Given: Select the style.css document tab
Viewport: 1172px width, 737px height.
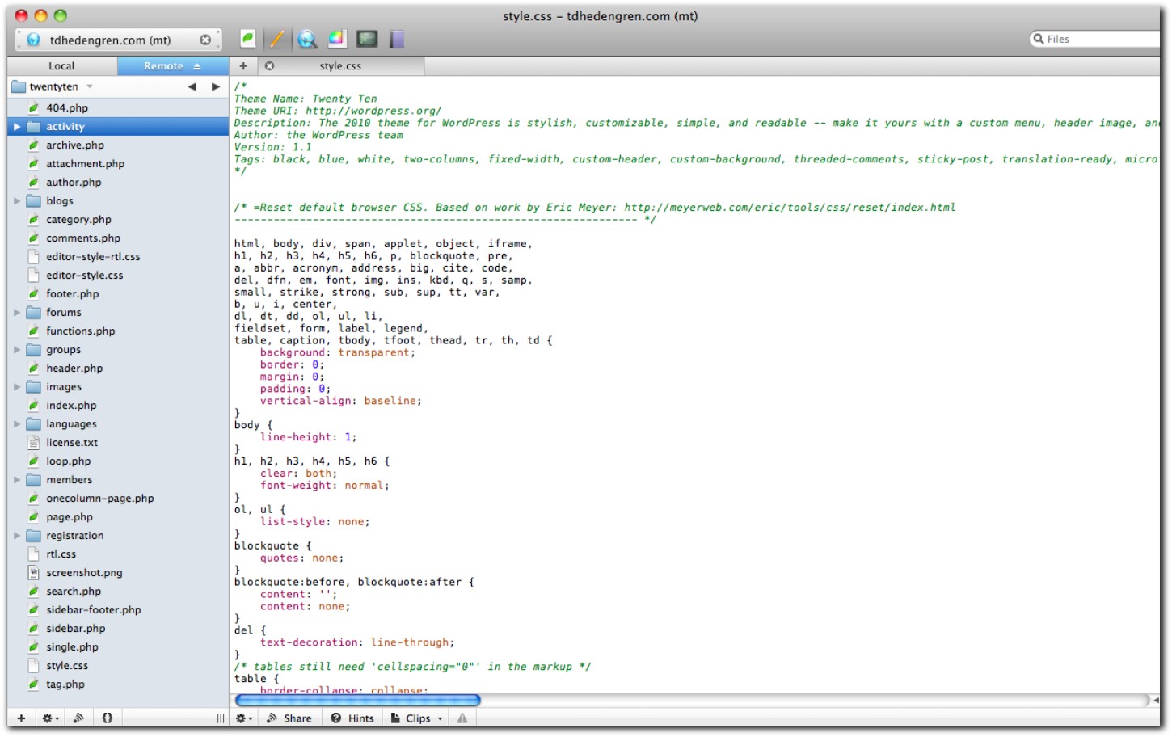Looking at the screenshot, I should (x=340, y=66).
